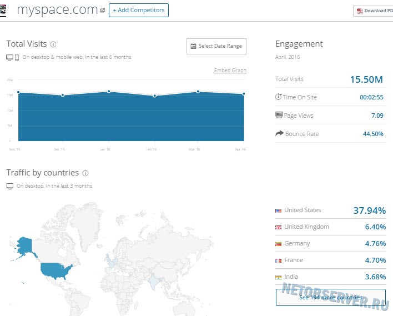Screen dimensions: 393x316
Task: Click the Embed Graph link
Action: 230,70
